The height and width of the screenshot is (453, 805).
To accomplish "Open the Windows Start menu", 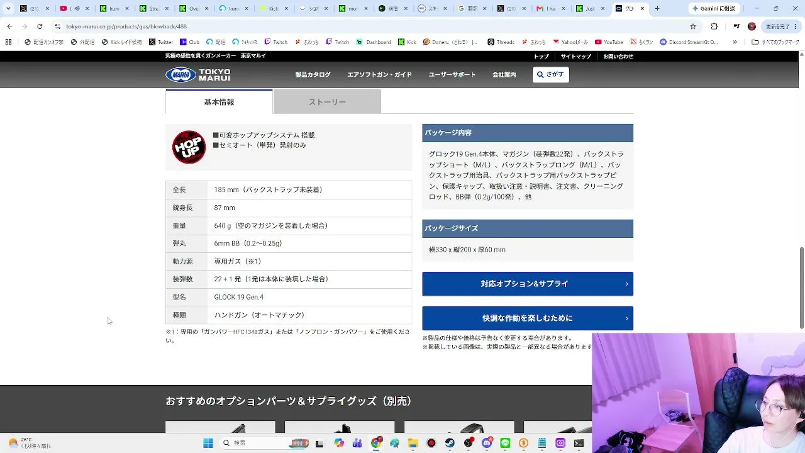I will pyautogui.click(x=208, y=443).
